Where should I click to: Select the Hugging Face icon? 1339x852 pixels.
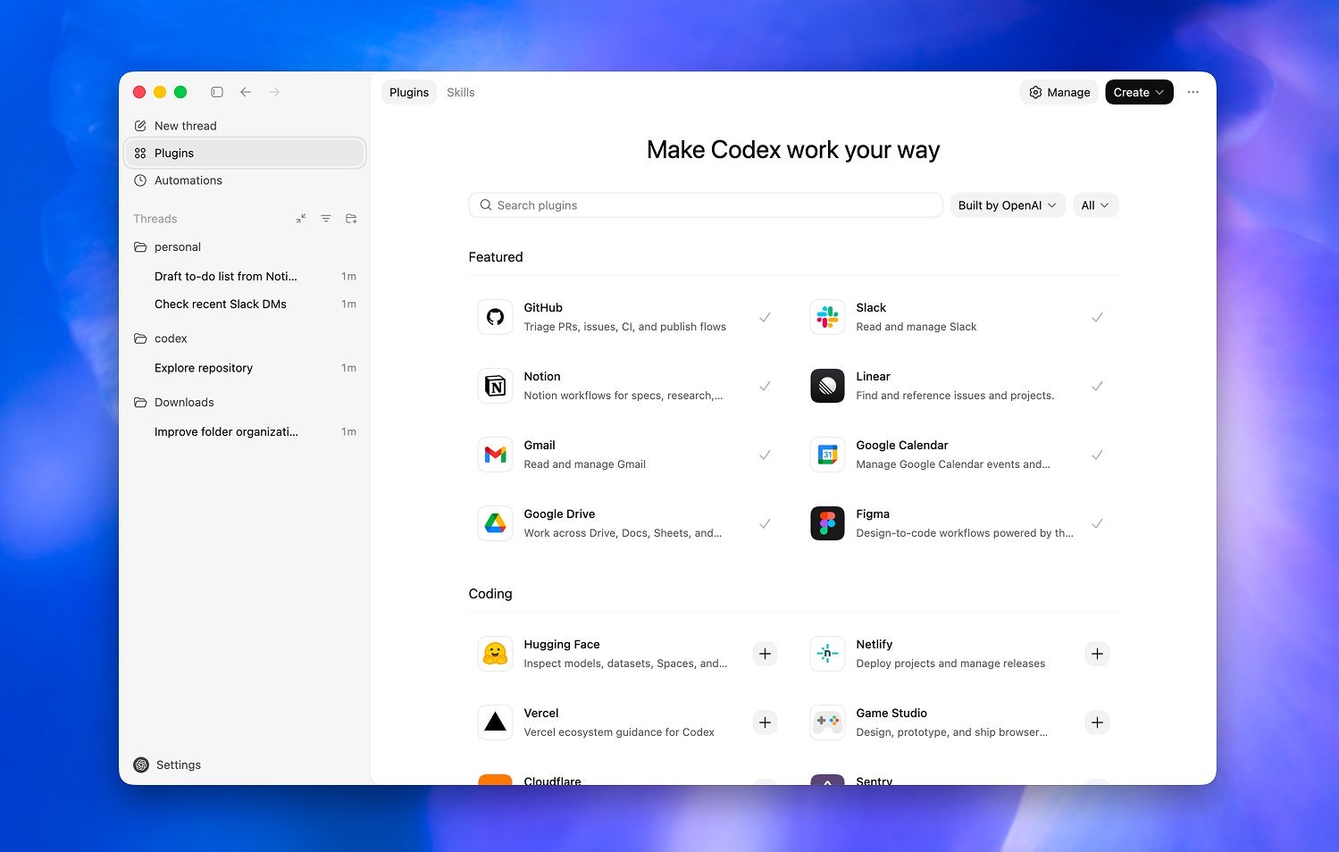point(495,653)
